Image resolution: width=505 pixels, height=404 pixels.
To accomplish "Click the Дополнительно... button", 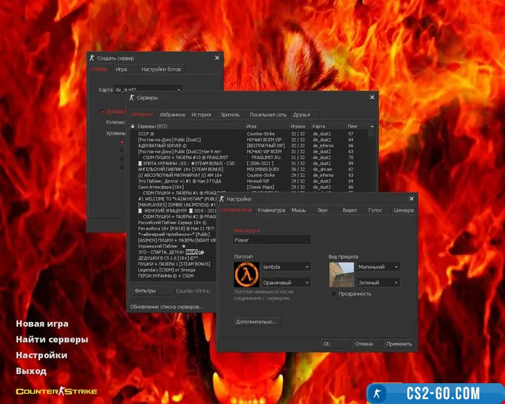I will 257,322.
